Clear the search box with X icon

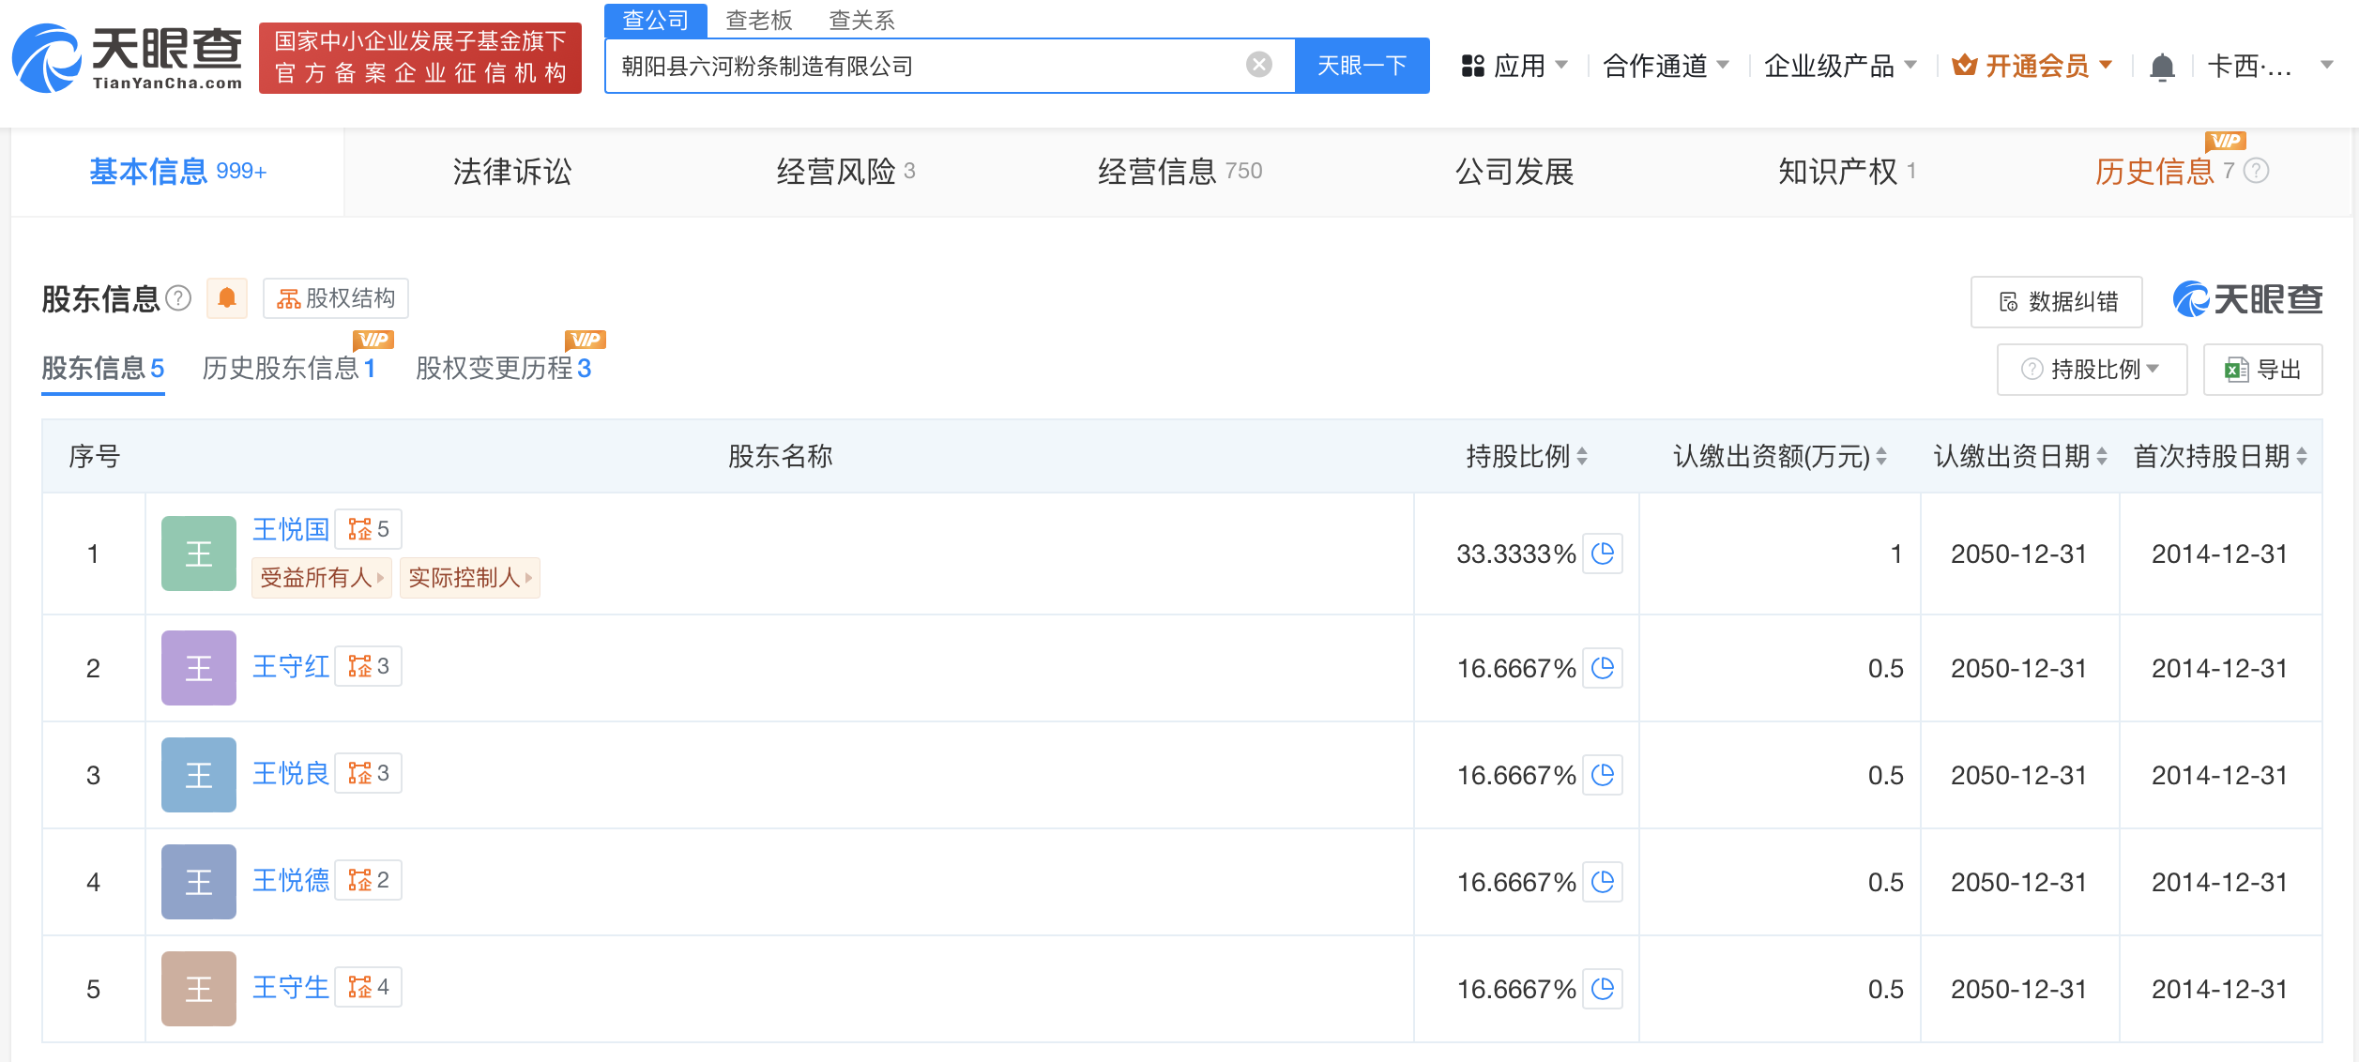point(1258,65)
